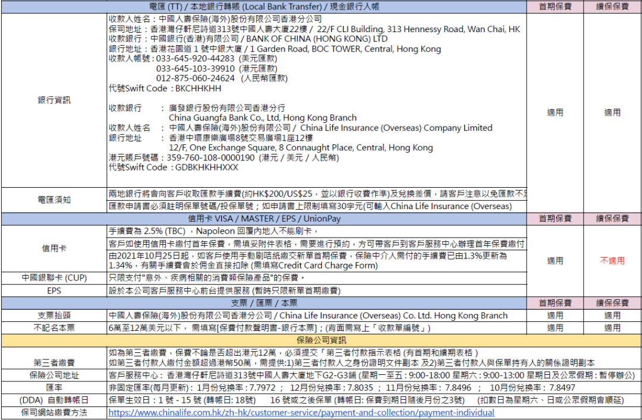Select the EPS label cell
The image size is (642, 420).
coord(54,290)
